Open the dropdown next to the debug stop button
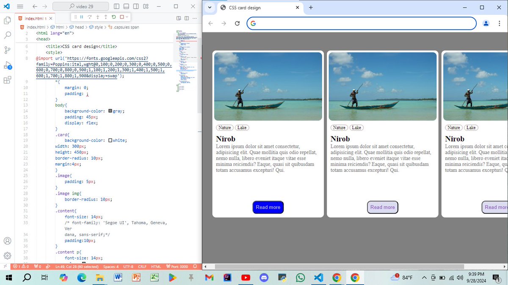508x285 pixels. (x=127, y=17)
